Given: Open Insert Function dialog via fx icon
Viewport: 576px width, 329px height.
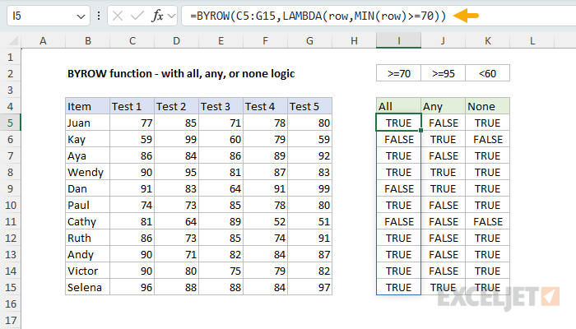Looking at the screenshot, I should [157, 16].
